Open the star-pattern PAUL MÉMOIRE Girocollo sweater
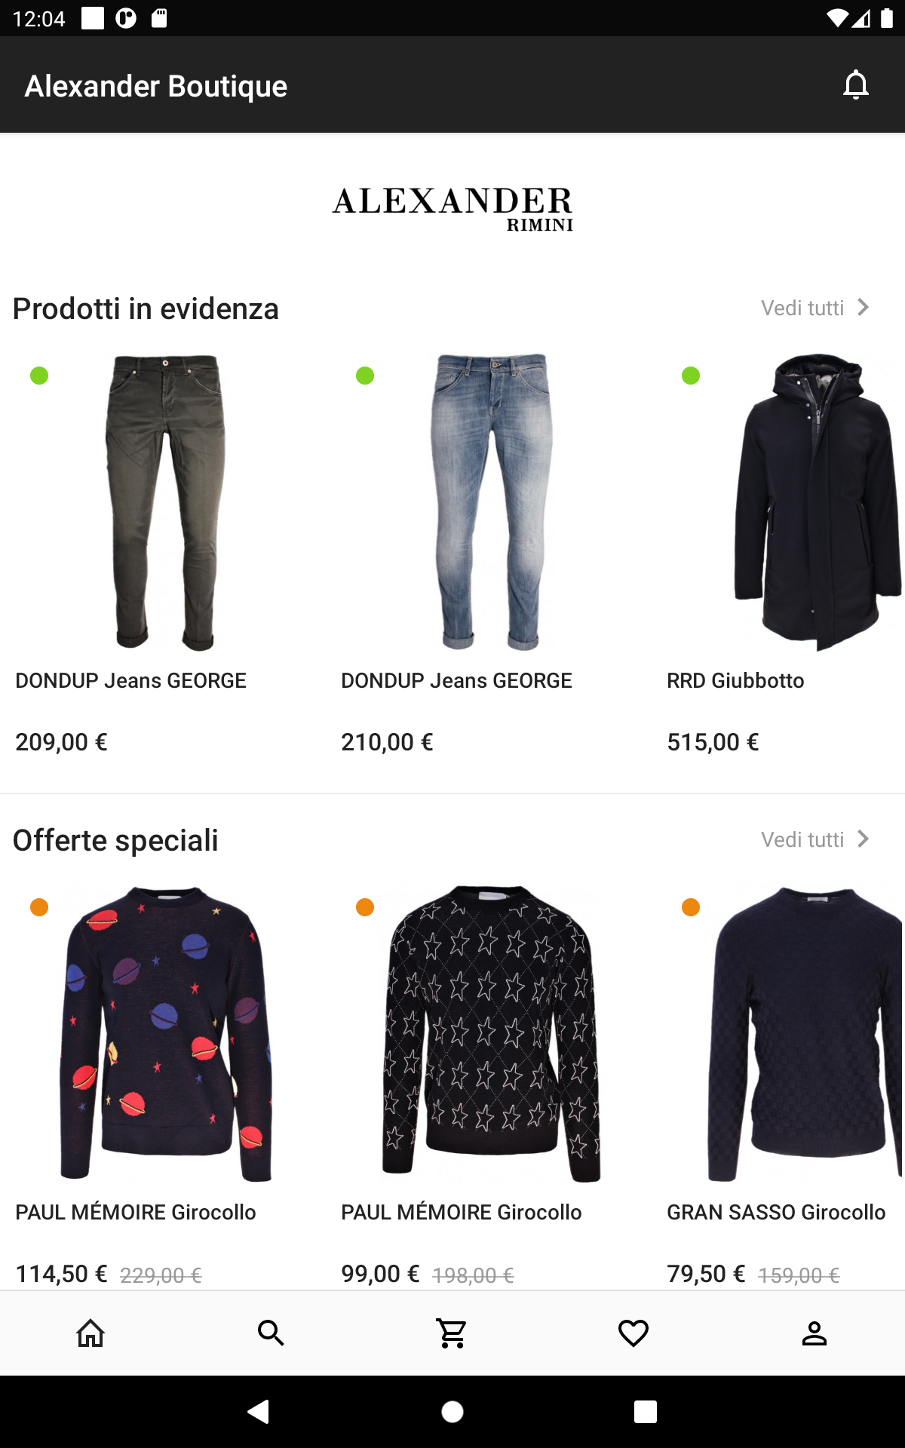The height and width of the screenshot is (1448, 905). pyautogui.click(x=492, y=1033)
